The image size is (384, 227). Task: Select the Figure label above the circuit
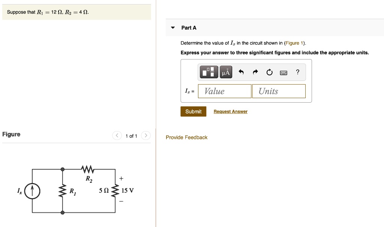click(11, 134)
